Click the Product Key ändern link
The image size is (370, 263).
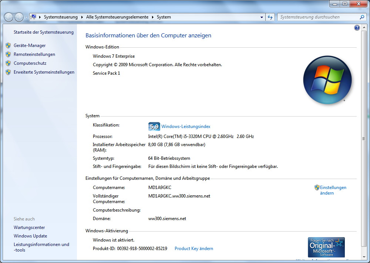coord(194,249)
